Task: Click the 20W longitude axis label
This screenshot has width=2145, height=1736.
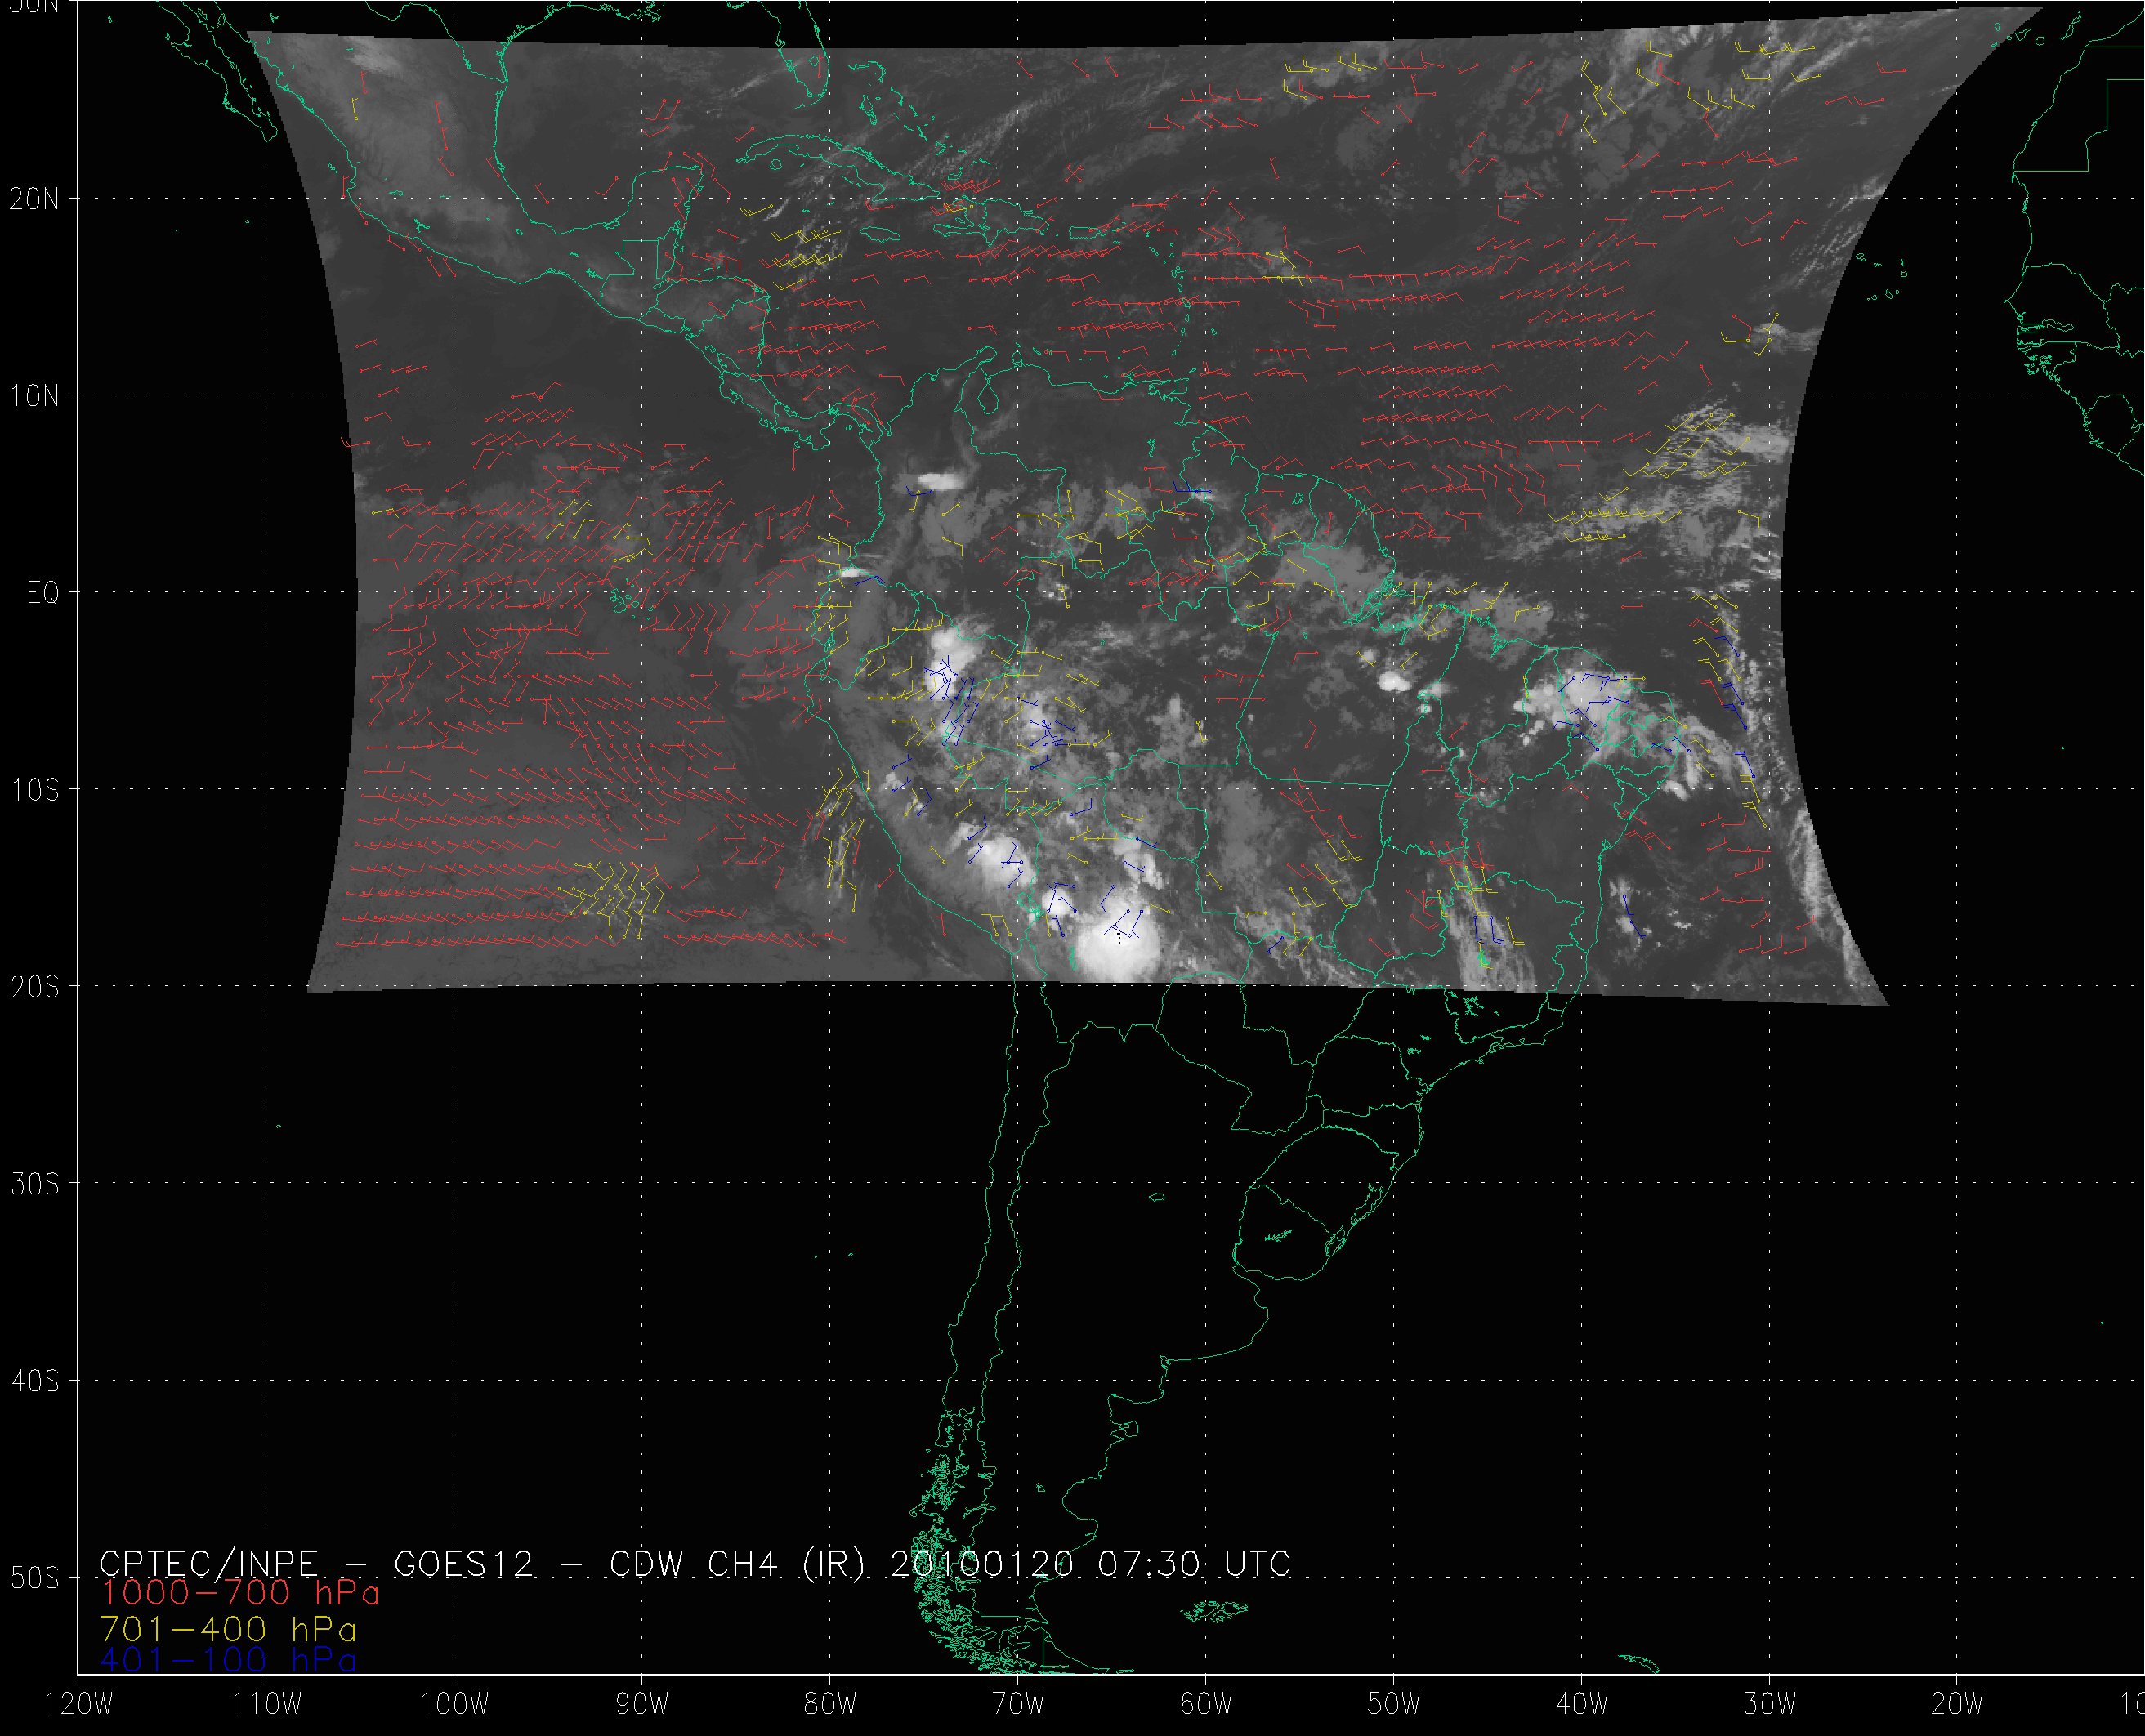Action: click(x=1958, y=1704)
